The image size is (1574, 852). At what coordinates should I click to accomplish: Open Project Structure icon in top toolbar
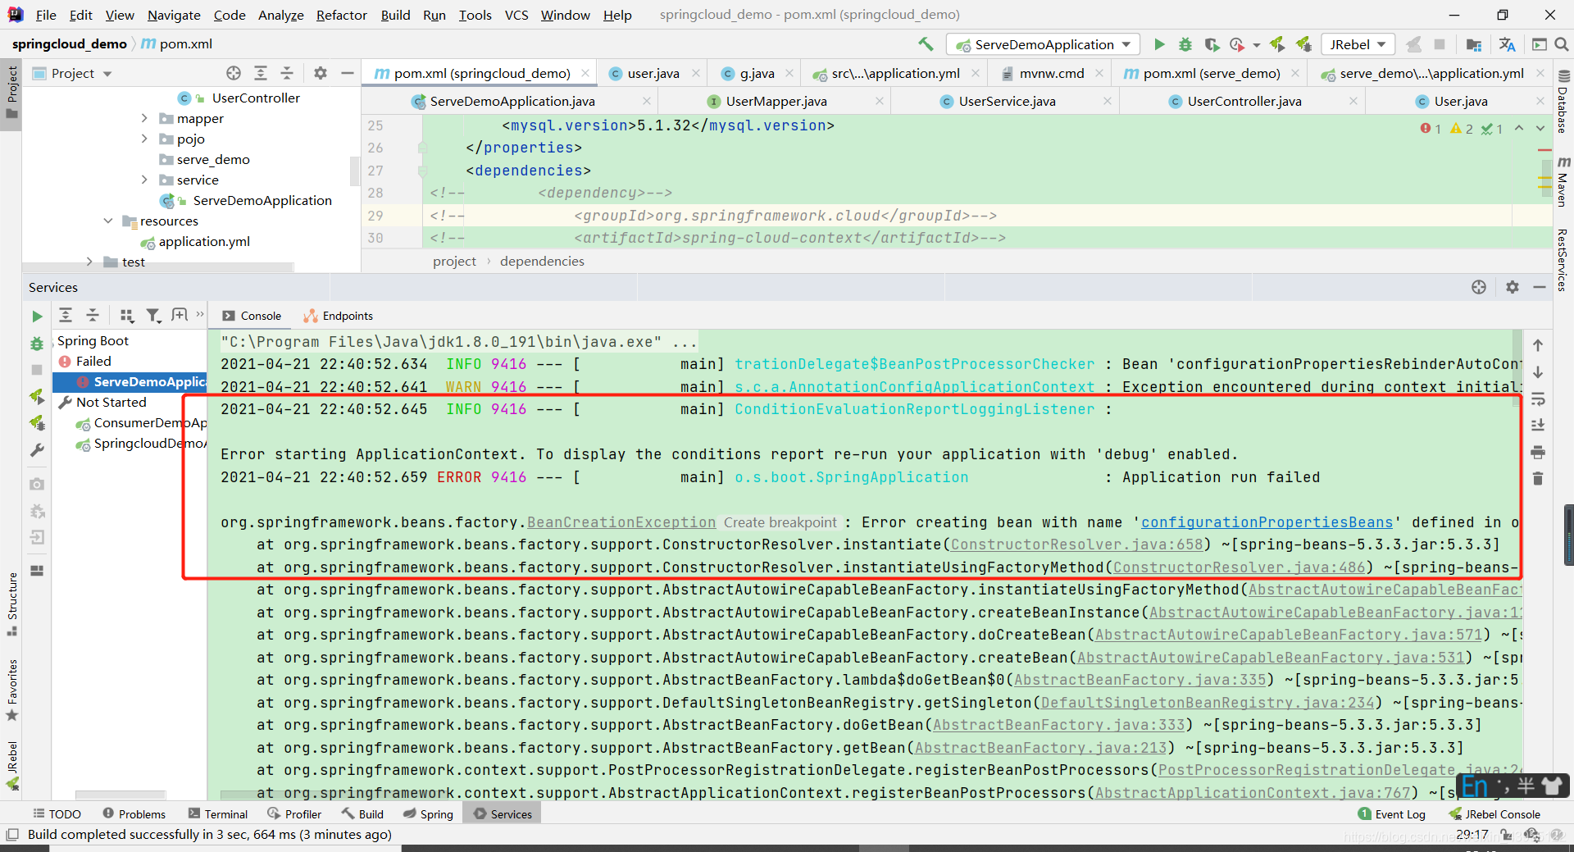pyautogui.click(x=1474, y=44)
